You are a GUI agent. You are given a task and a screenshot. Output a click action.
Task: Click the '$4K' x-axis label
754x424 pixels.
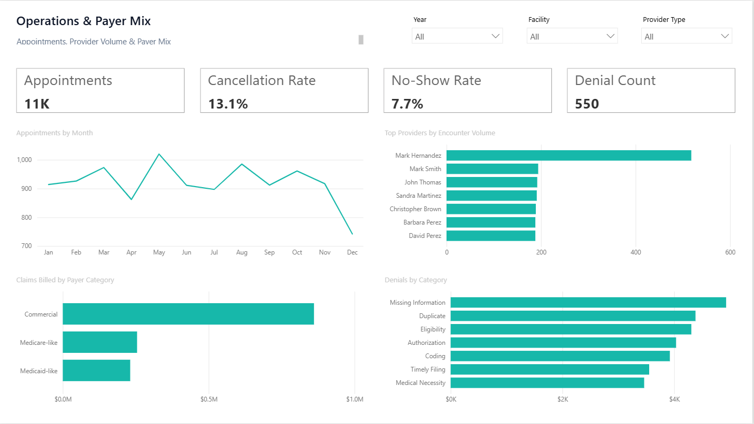pos(674,399)
